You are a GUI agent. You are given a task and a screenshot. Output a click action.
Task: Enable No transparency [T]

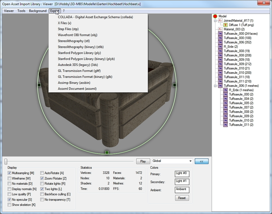(42, 200)
